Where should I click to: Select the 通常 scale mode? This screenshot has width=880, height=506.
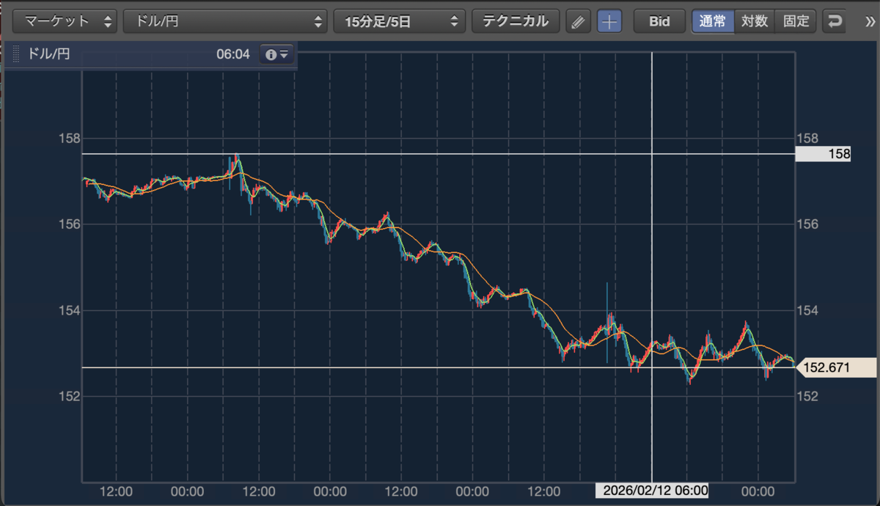(x=713, y=21)
